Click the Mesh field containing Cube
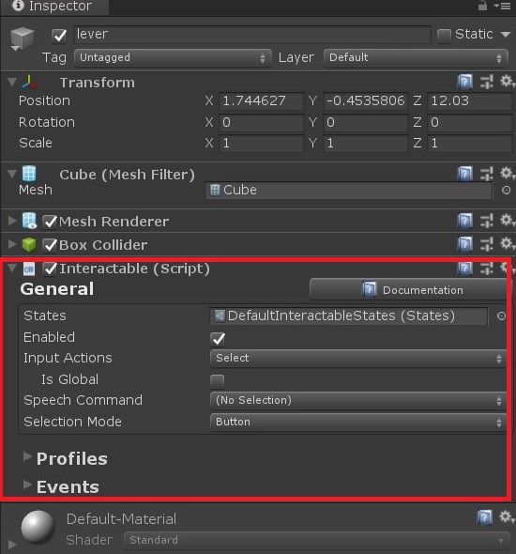The width and height of the screenshot is (516, 554). pos(349,191)
